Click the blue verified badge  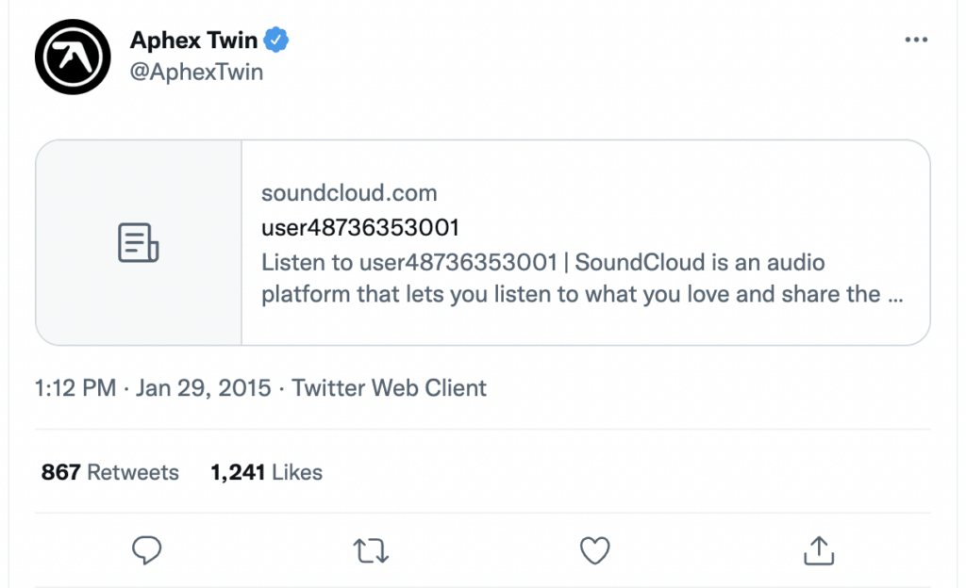275,41
